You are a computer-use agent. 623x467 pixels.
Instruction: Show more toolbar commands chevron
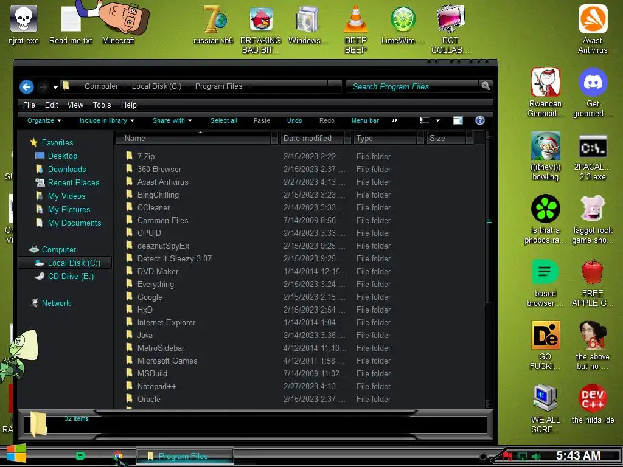394,120
